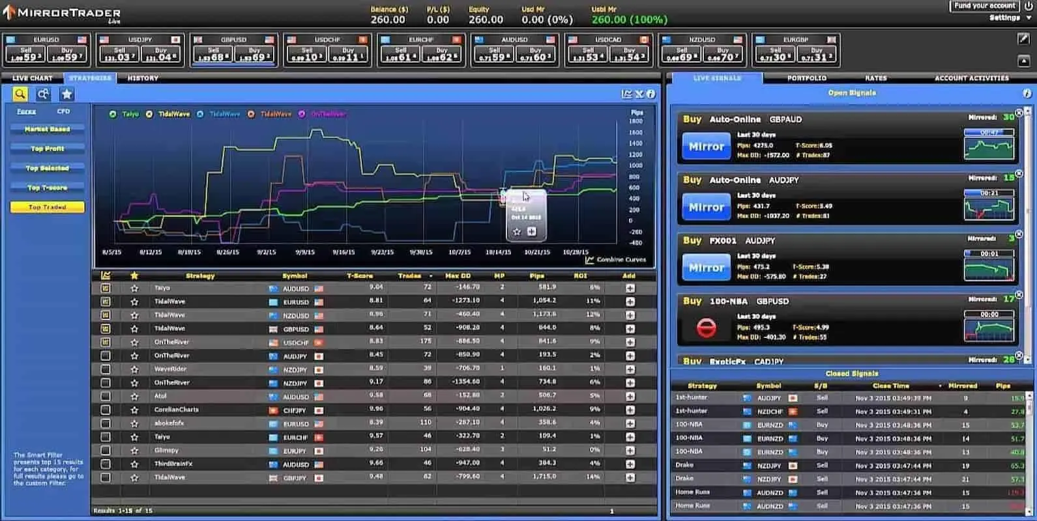Screen dimensions: 1037x521
Task: Select the Top Profit filter button
Action: pos(48,149)
